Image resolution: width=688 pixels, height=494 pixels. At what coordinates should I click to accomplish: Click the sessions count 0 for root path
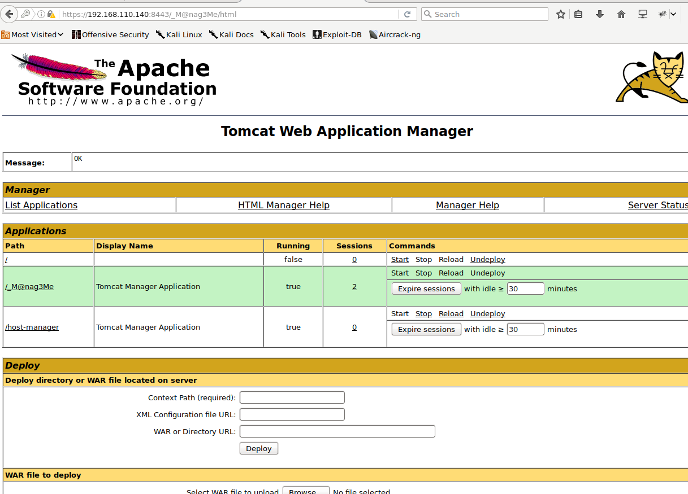(354, 259)
